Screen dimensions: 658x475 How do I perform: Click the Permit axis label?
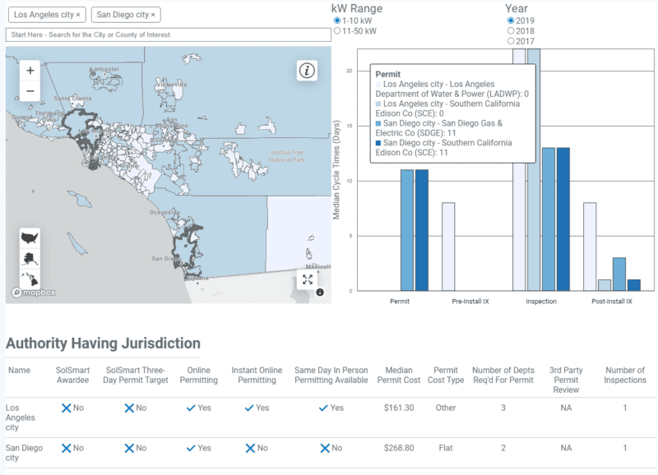pos(400,302)
